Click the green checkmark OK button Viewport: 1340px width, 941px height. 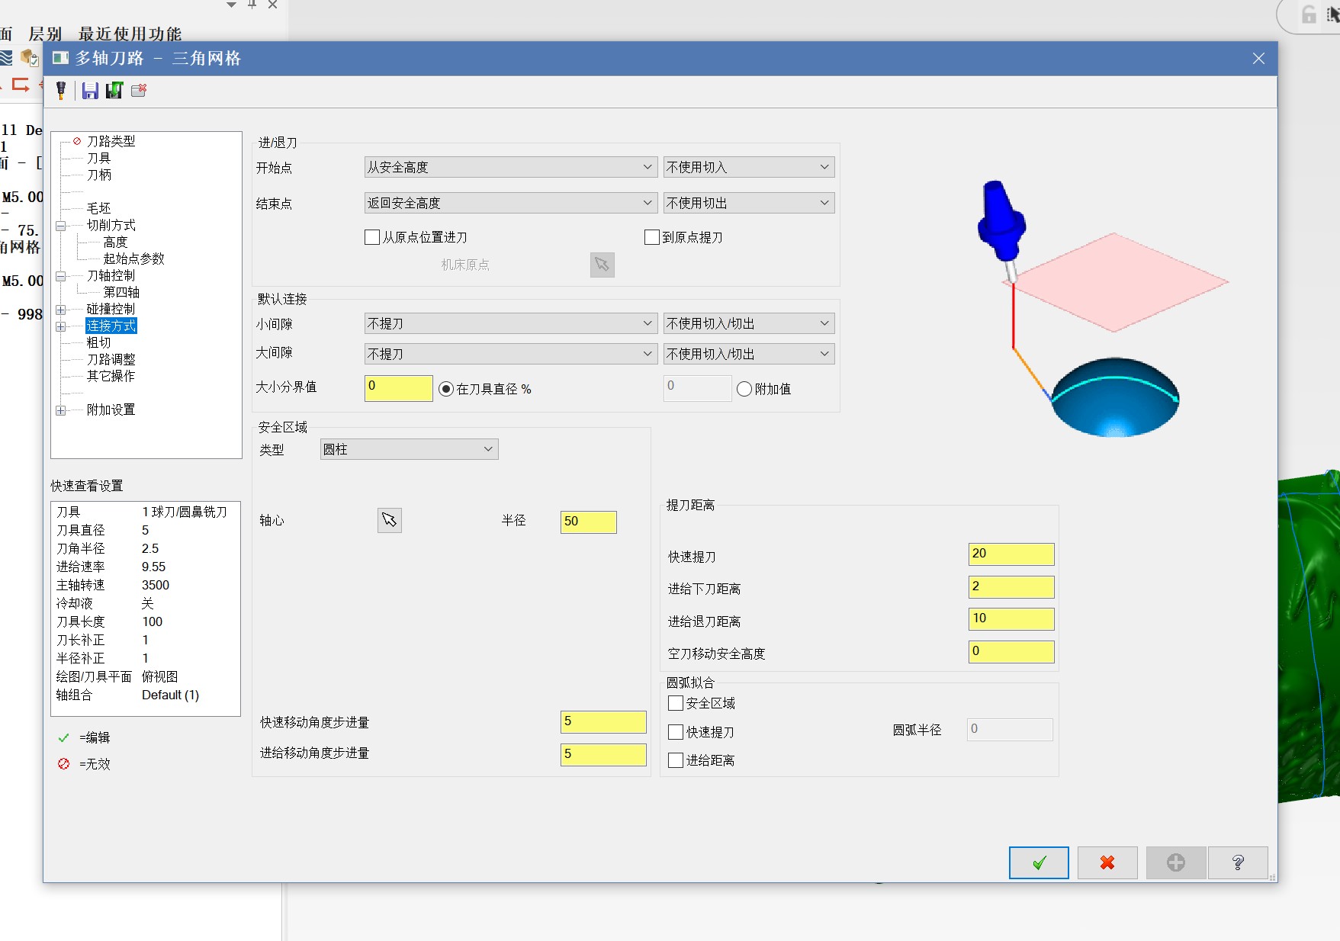coord(1039,862)
